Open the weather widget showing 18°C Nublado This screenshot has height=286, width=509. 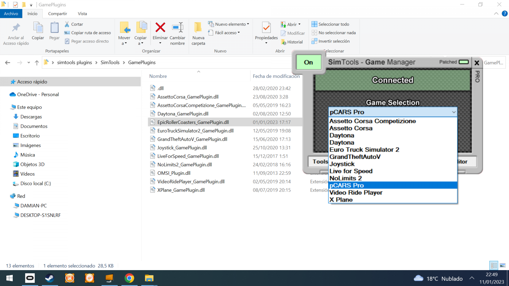pyautogui.click(x=438, y=278)
